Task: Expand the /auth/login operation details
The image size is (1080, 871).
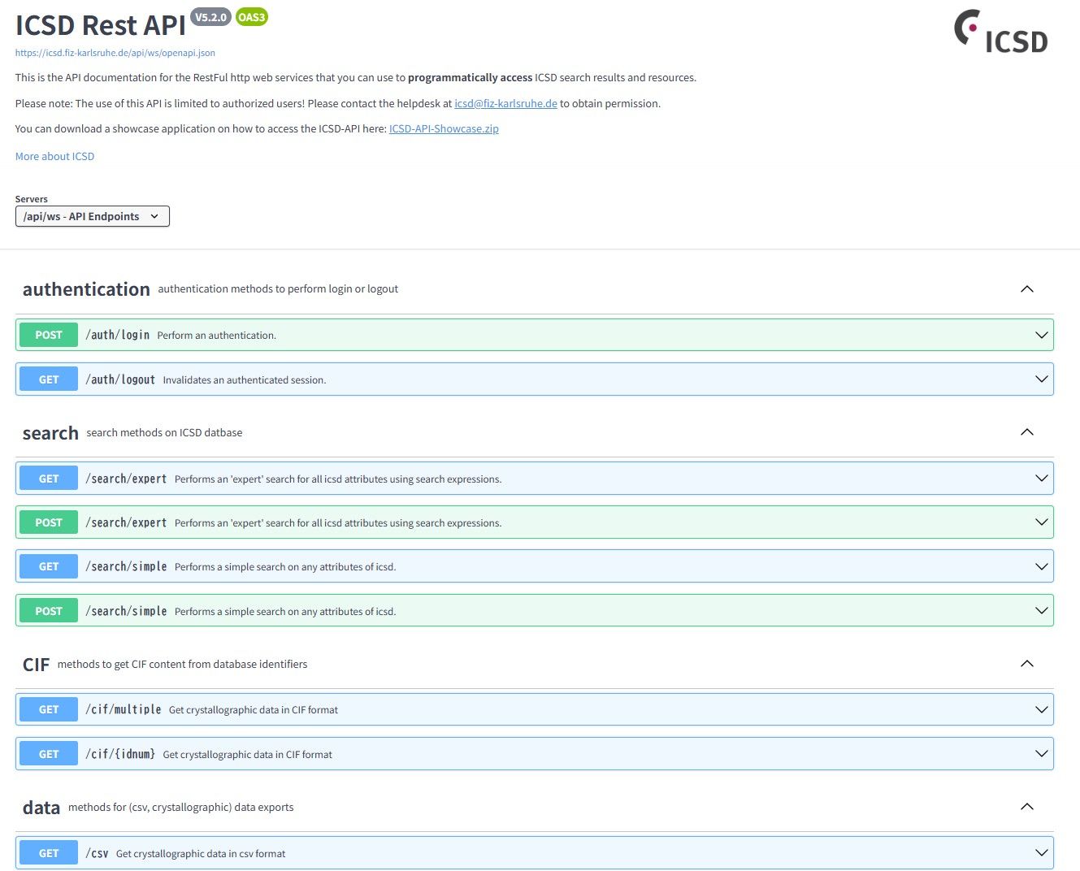Action: click(1041, 334)
